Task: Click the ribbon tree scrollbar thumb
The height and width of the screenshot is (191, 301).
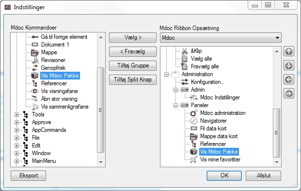Action: click(276, 133)
